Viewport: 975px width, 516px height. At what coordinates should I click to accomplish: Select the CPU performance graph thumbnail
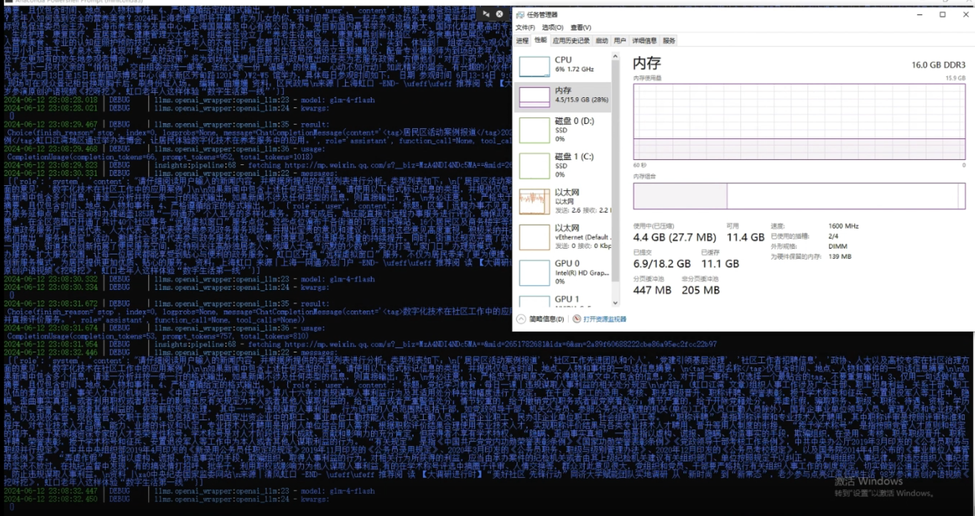(534, 67)
